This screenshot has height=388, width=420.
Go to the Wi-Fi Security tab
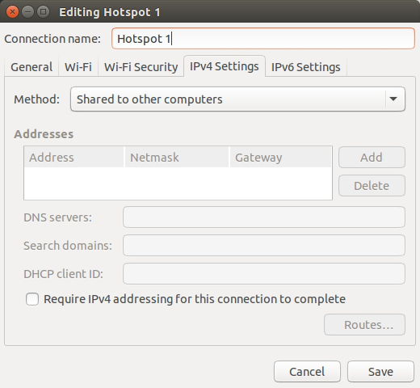click(x=141, y=67)
